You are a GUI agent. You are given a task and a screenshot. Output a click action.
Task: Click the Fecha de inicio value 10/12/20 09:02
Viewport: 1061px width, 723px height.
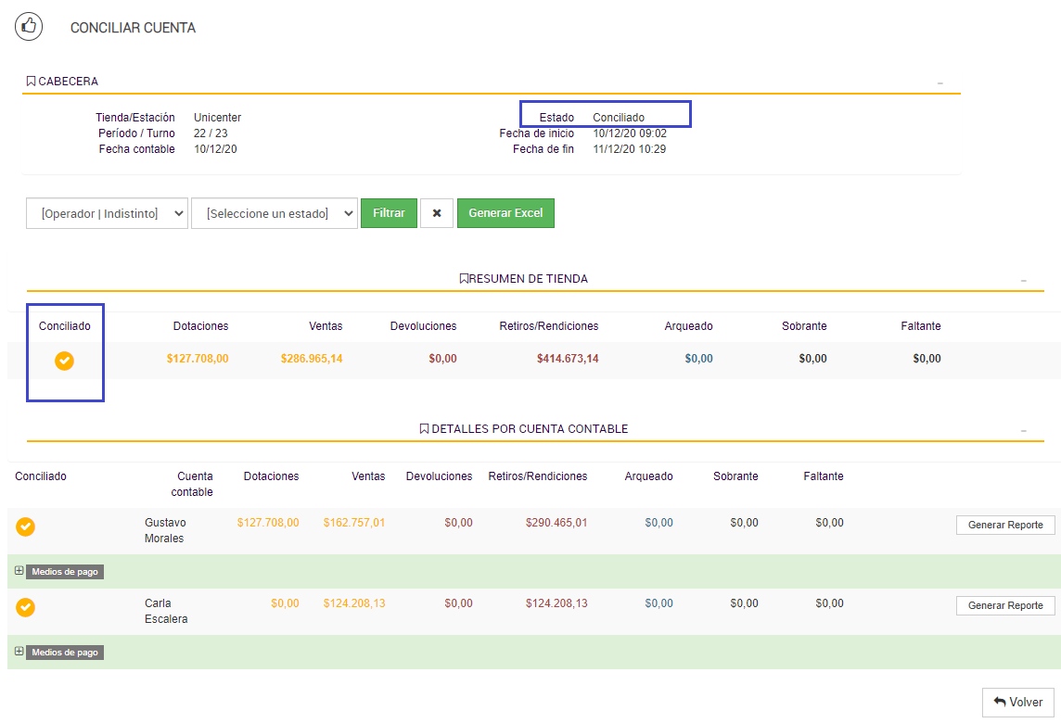[630, 133]
